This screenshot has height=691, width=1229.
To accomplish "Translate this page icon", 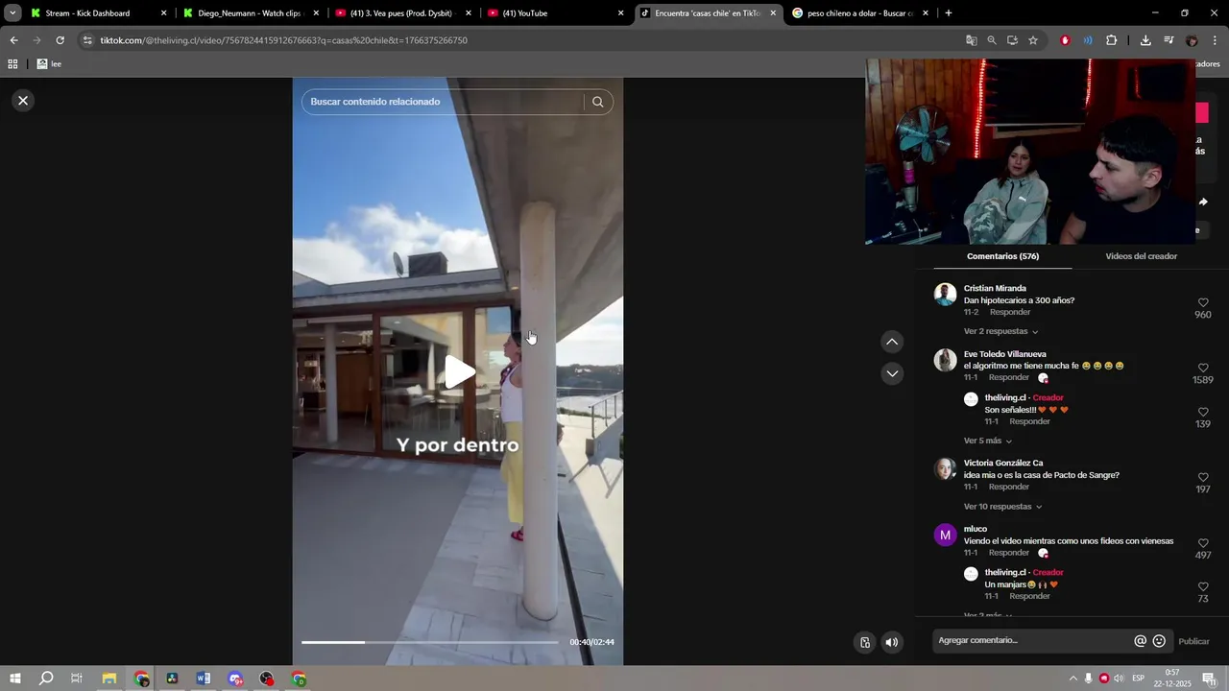I will coord(972,40).
